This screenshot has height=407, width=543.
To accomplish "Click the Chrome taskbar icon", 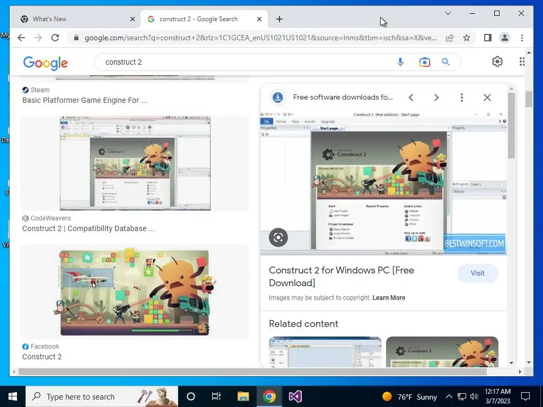I will 269,396.
